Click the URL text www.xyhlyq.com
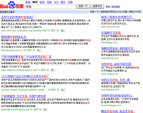 tap(110, 74)
